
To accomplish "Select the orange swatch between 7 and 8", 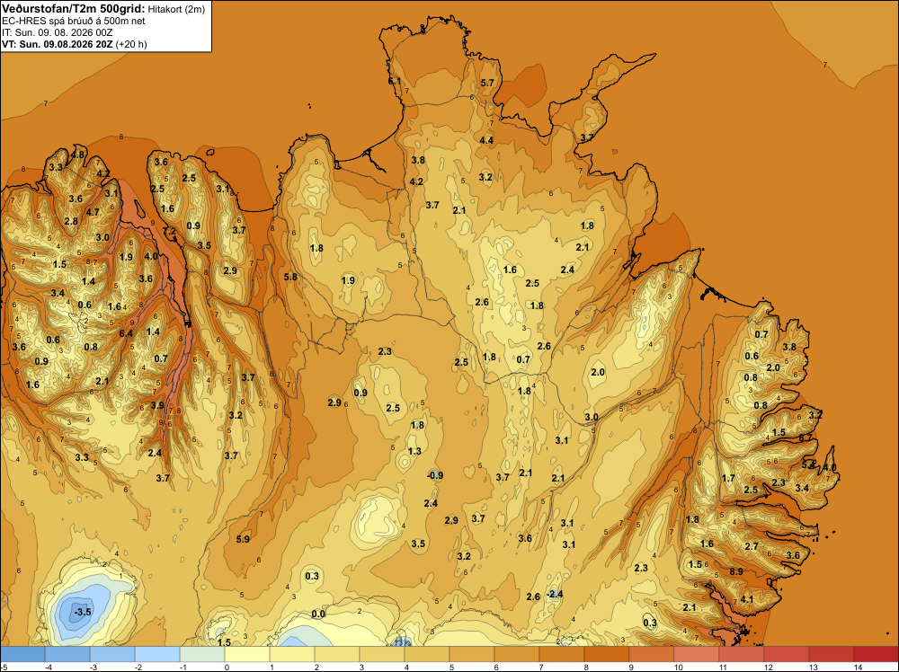I will tap(561, 654).
